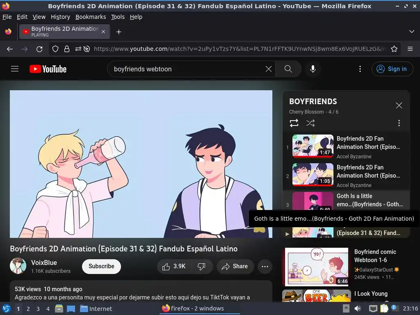The height and width of the screenshot is (315, 420).
Task: Open the Help menu
Action: pos(136,17)
